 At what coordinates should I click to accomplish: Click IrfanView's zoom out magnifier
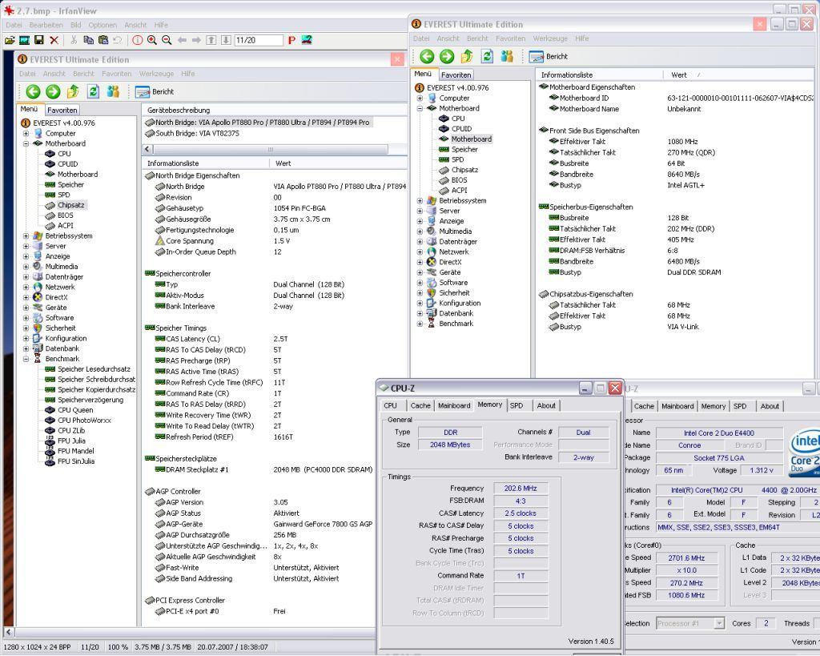click(167, 40)
